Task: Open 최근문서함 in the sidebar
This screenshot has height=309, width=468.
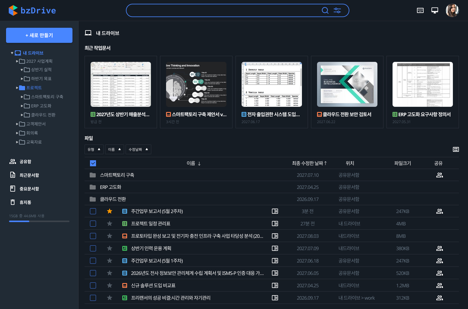Action: [24, 175]
